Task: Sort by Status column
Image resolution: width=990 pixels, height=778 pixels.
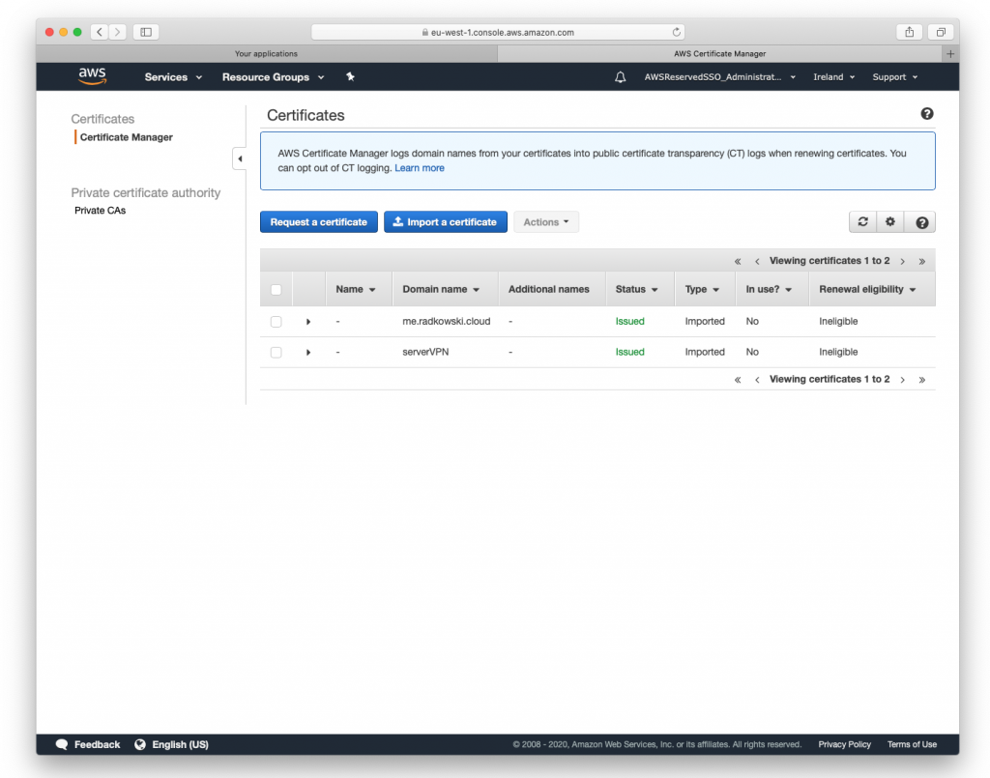Action: pyautogui.click(x=636, y=289)
